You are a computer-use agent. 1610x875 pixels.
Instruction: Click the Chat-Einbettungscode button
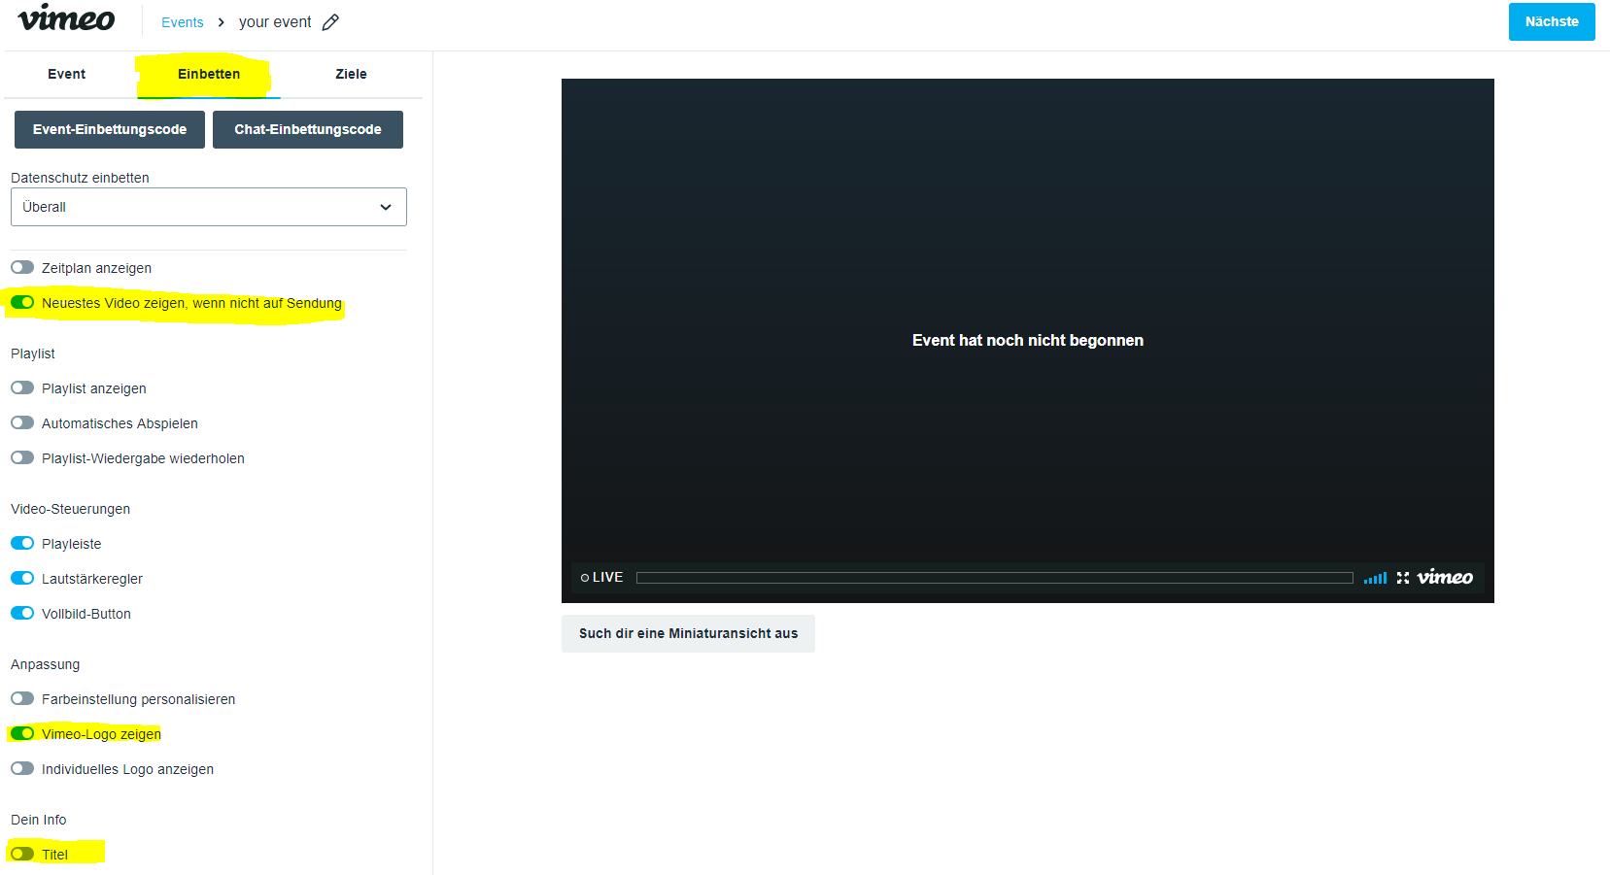(x=308, y=129)
